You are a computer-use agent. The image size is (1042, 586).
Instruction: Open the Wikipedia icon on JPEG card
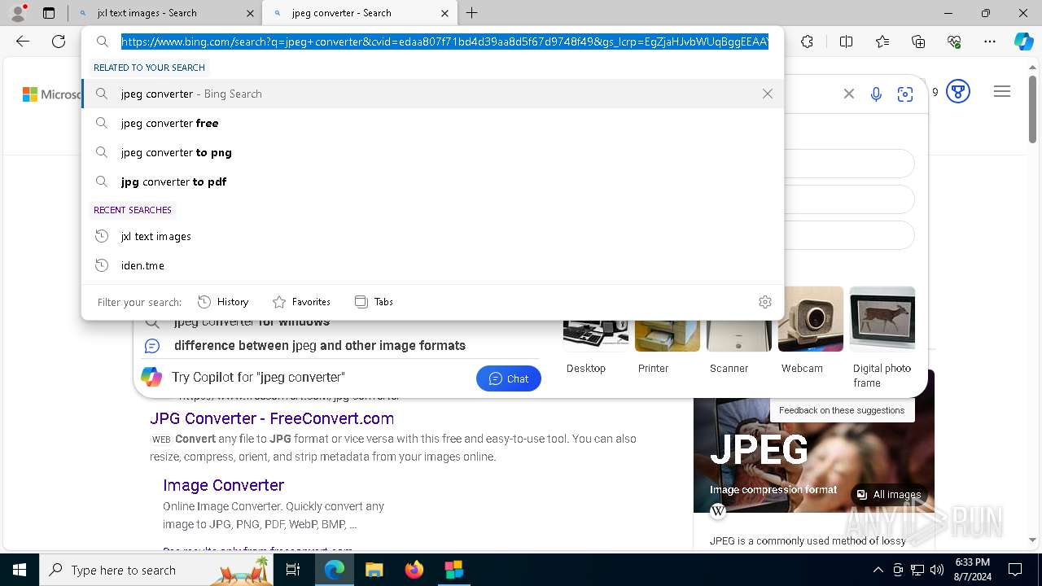(x=718, y=511)
